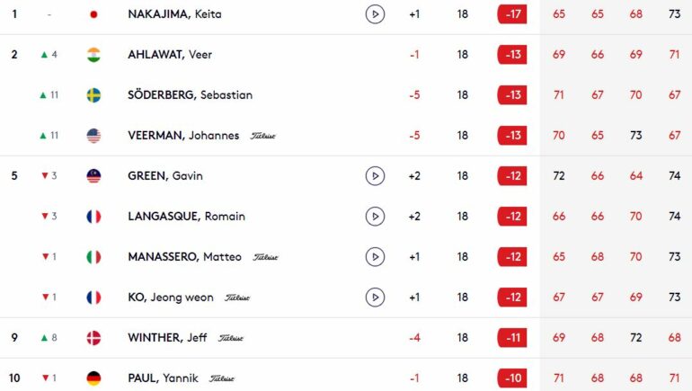Click Nakajima's red -17 total score
The width and height of the screenshot is (692, 391).
pos(512,14)
